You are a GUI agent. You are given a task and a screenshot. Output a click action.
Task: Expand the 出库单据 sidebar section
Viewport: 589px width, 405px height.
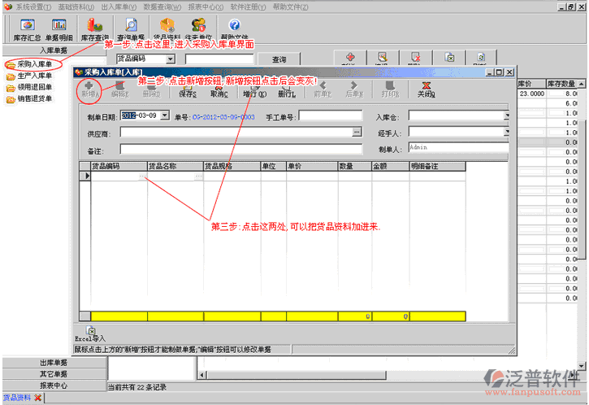(x=54, y=363)
